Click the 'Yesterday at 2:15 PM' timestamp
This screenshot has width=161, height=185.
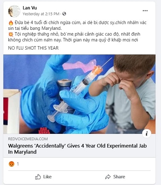(41, 14)
